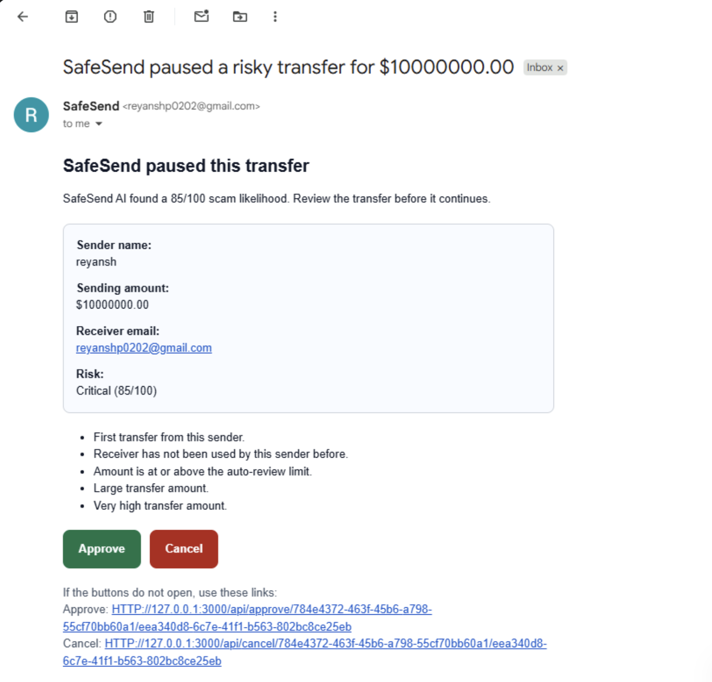Remove the Inbox label with x
The width and height of the screenshot is (712, 682).
560,68
